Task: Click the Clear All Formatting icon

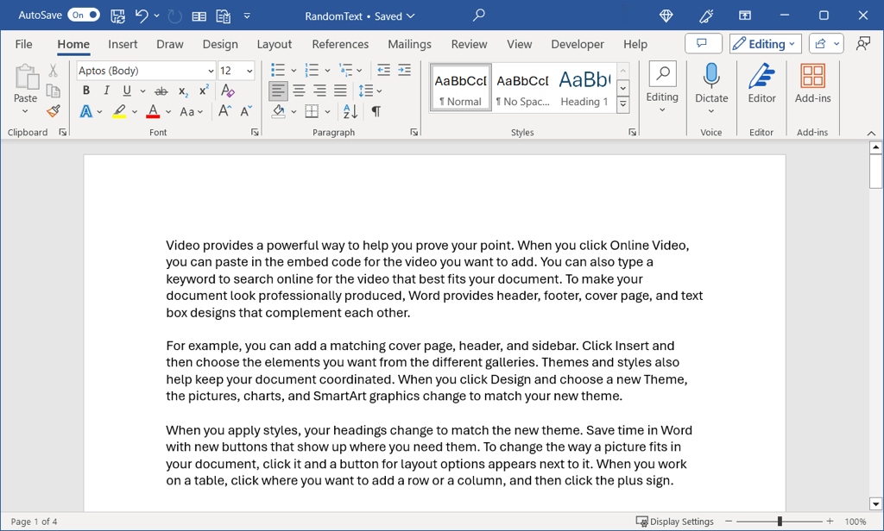Action: (228, 91)
